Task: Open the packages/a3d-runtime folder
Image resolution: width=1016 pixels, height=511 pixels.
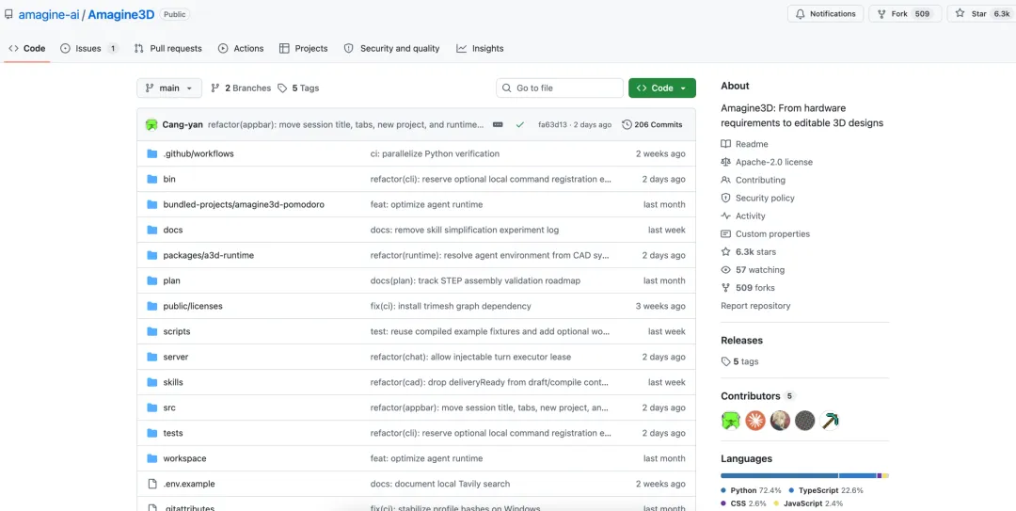Action: (209, 256)
